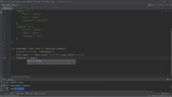
Task: Open Event Log from the status bar
Action: [165, 93]
